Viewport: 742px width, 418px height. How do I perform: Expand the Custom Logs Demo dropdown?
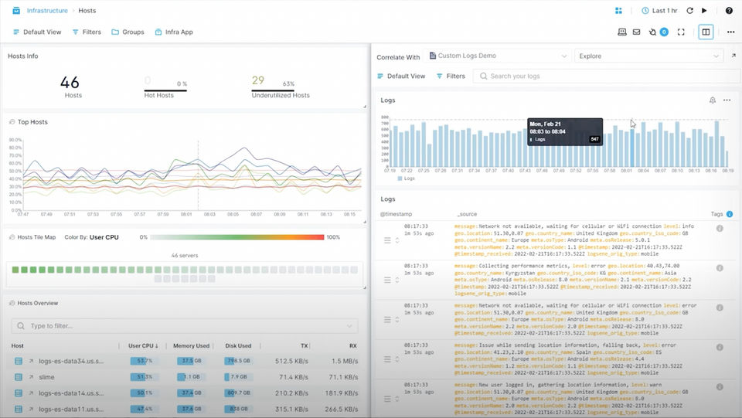tap(497, 56)
